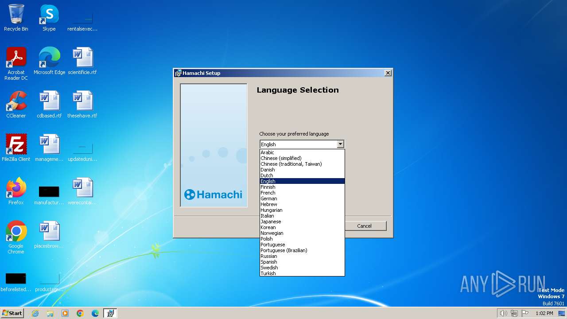Screen dimensions: 567x319
Task: Choose highlighted English in the list
Action: [302, 181]
